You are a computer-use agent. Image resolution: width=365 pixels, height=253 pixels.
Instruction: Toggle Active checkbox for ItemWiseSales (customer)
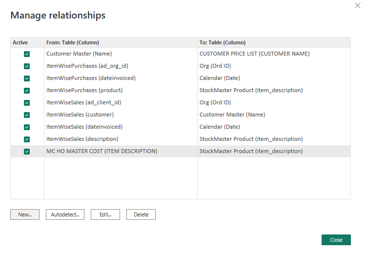27,115
